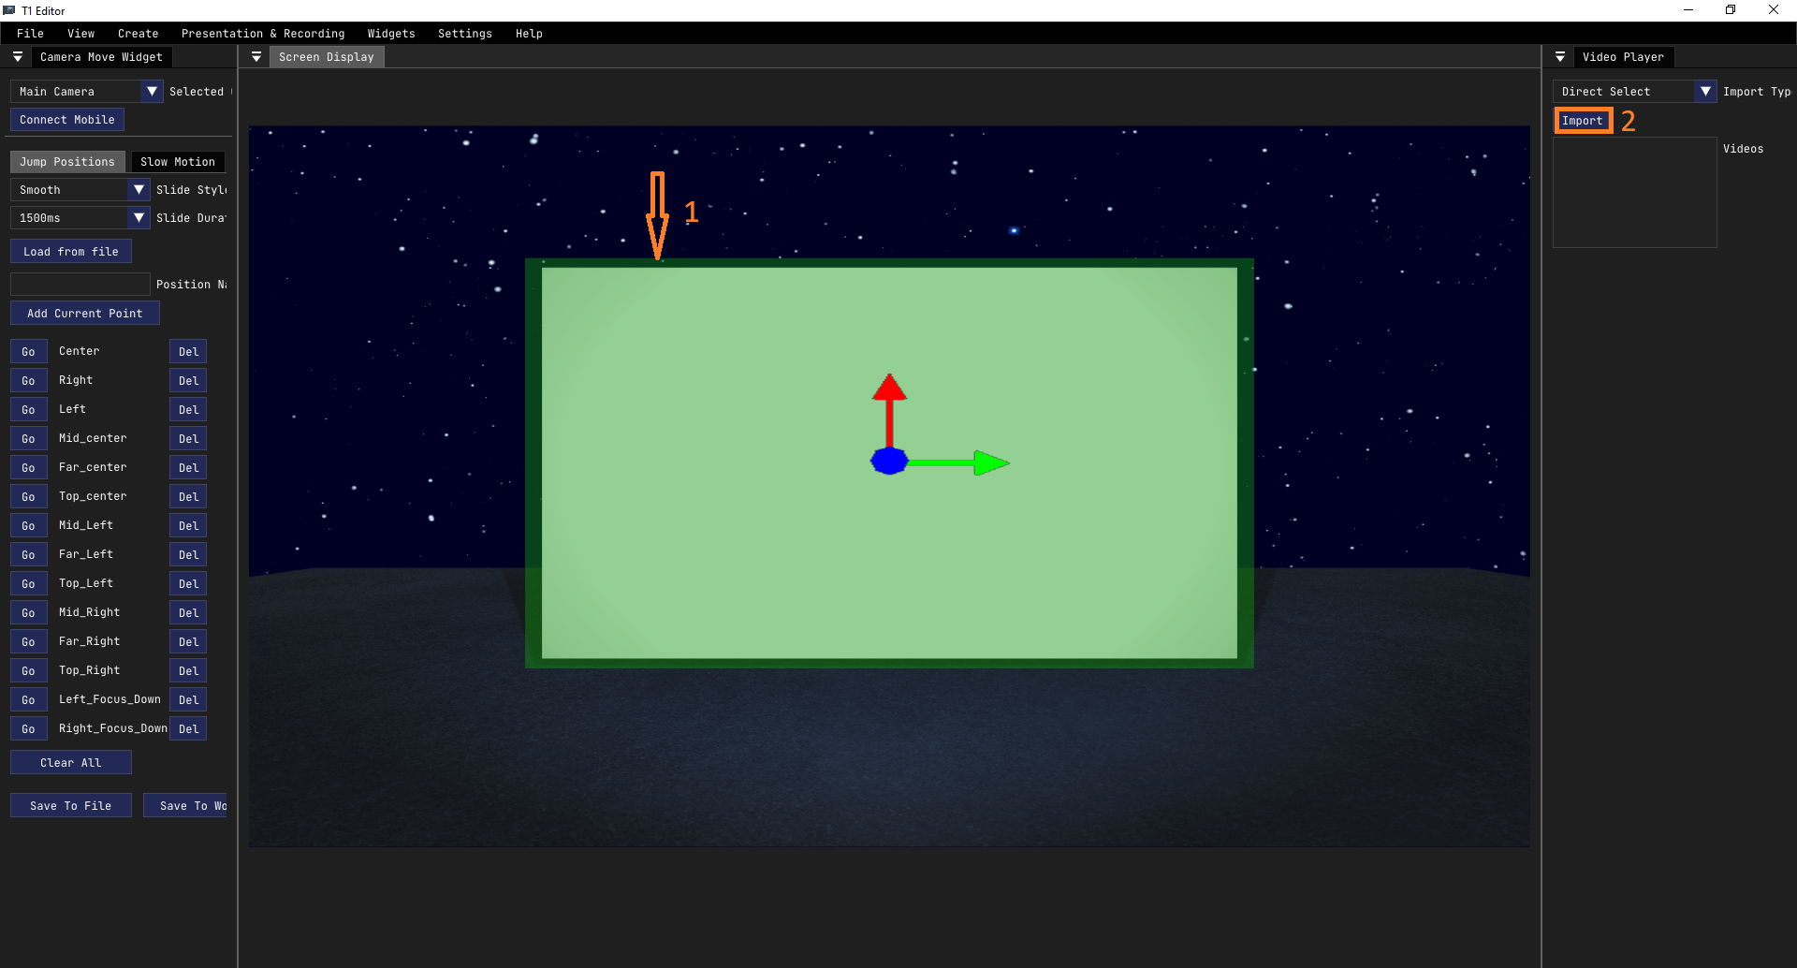Open the View menu
This screenshot has width=1797, height=968.
81,34
